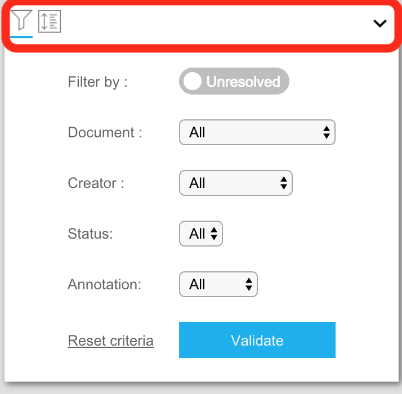Switch to the sort order icon tab
The image size is (402, 394).
[x=50, y=21]
